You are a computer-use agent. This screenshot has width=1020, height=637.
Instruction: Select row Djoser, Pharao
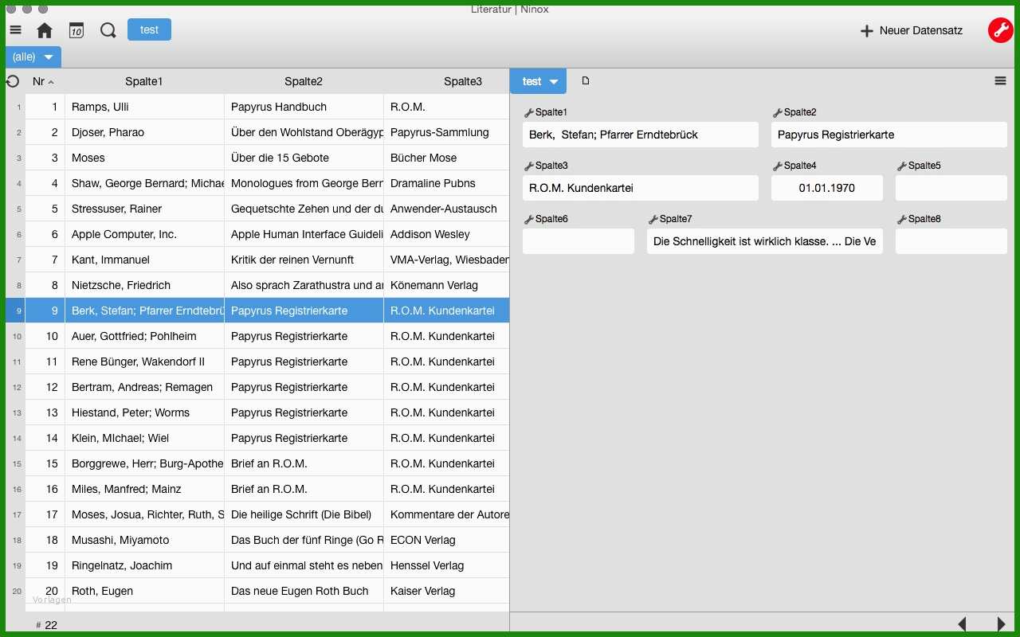click(257, 132)
